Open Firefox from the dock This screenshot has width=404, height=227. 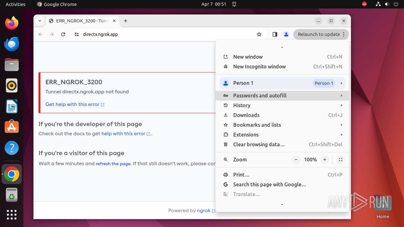click(x=12, y=23)
